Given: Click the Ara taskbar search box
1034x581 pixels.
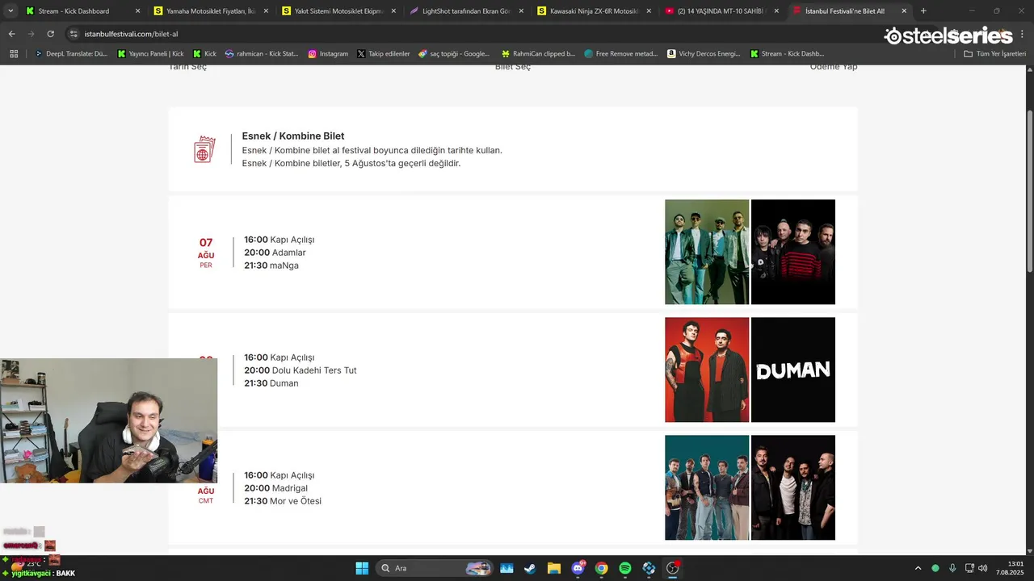Looking at the screenshot, I should click(x=435, y=568).
